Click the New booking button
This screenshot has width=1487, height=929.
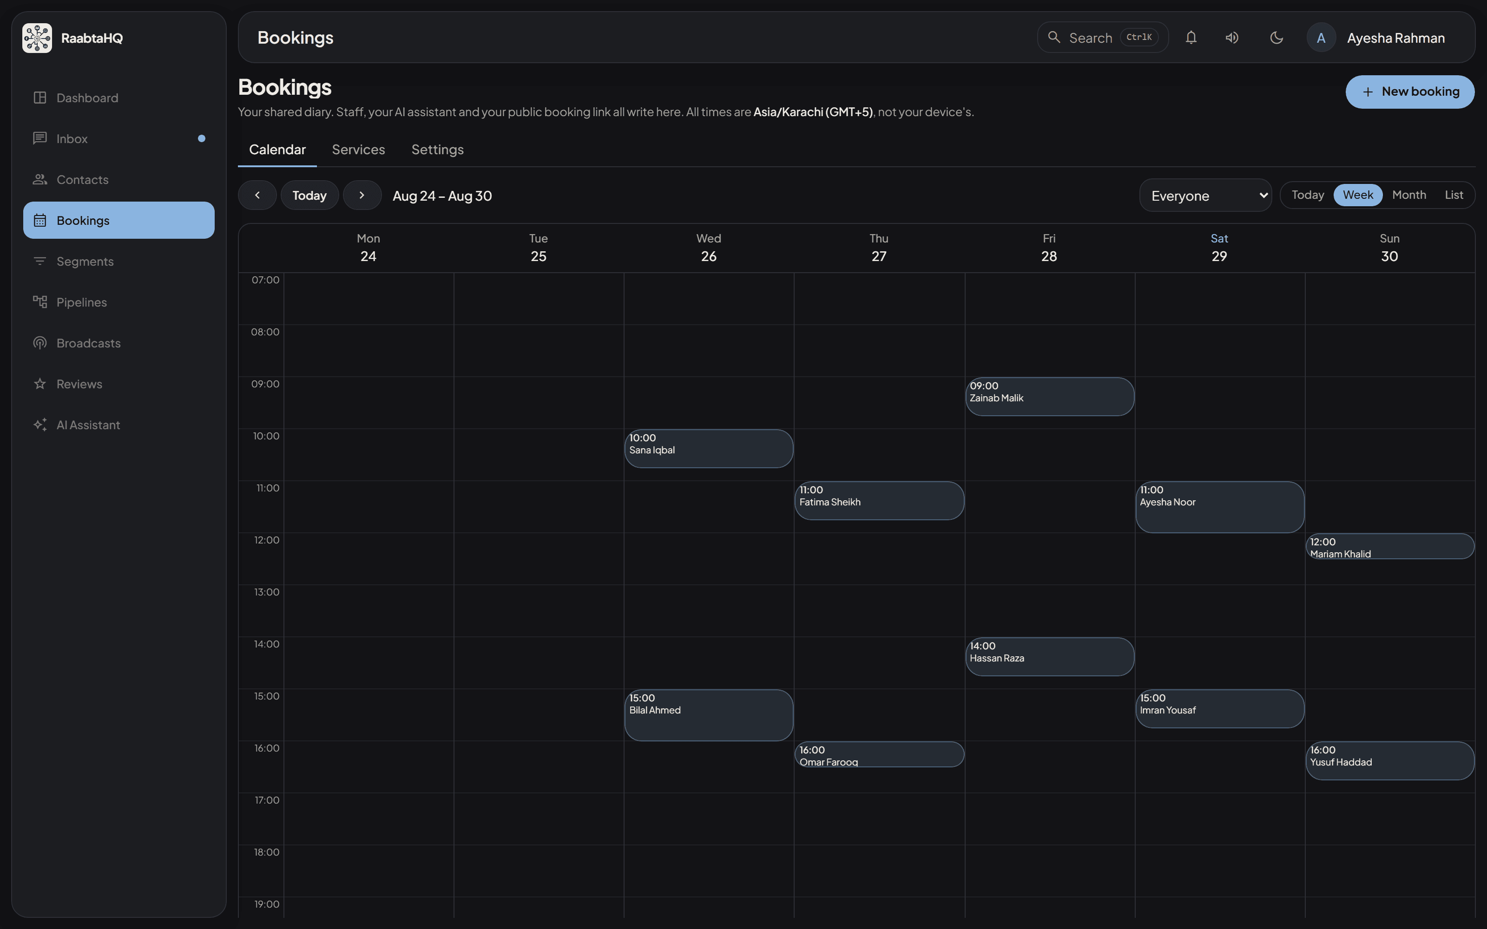(1409, 92)
